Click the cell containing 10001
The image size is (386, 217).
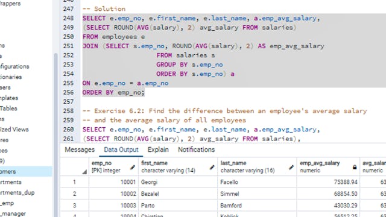click(x=113, y=182)
